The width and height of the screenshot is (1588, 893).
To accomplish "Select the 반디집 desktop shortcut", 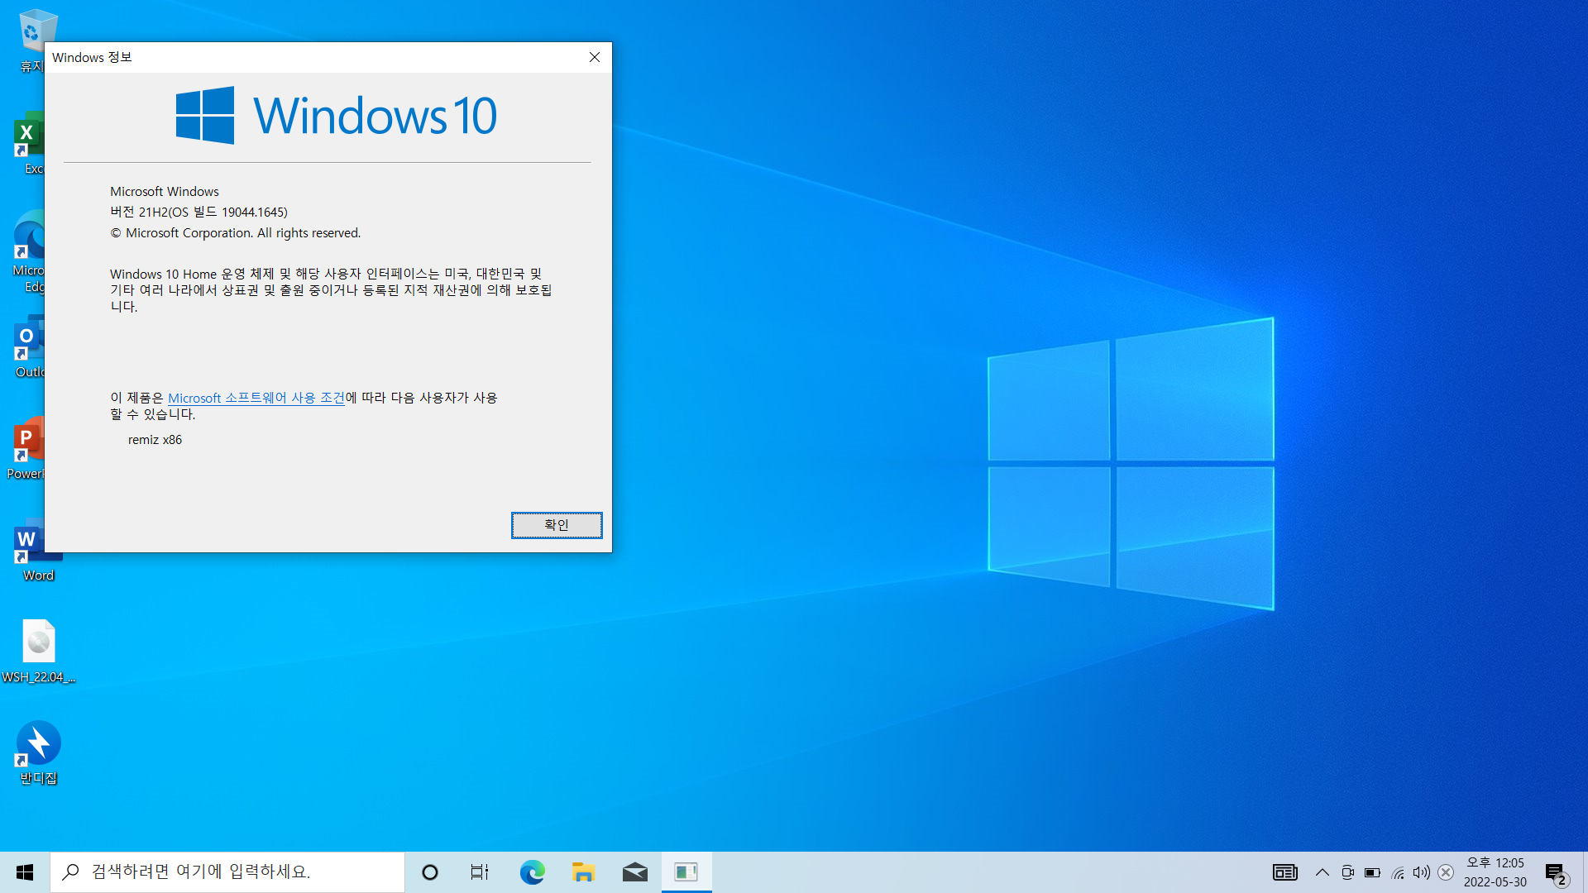I will click(38, 753).
